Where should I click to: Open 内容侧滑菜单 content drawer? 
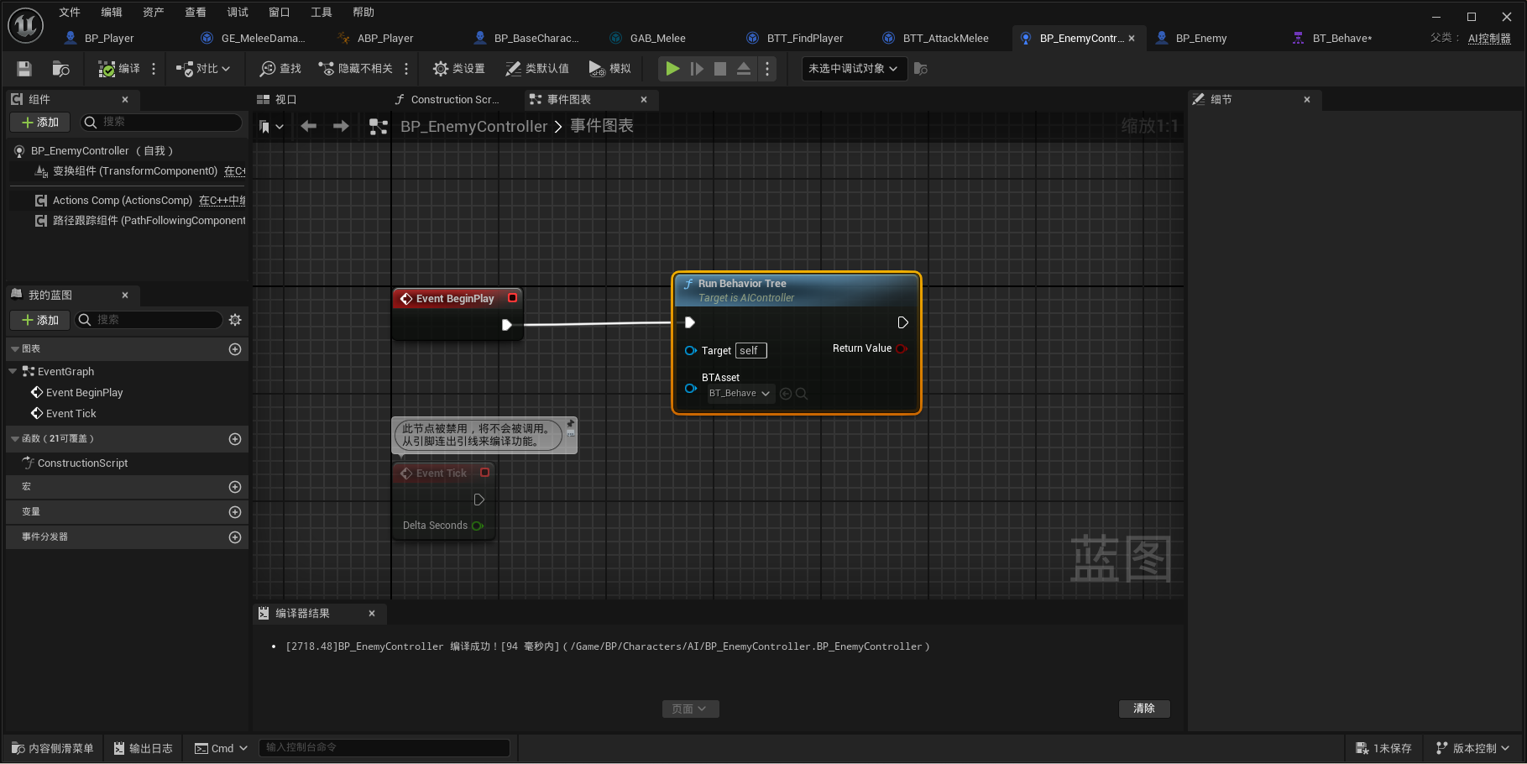coord(52,748)
